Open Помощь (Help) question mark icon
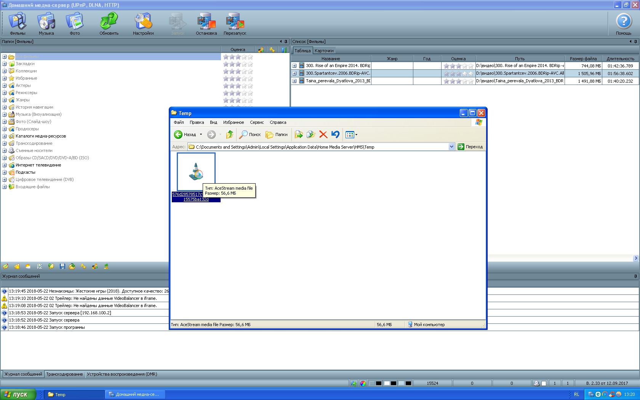Screen dimensions: 640x400 (x=624, y=23)
